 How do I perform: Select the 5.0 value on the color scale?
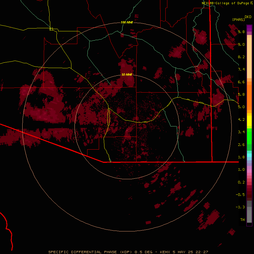(x=241, y=107)
